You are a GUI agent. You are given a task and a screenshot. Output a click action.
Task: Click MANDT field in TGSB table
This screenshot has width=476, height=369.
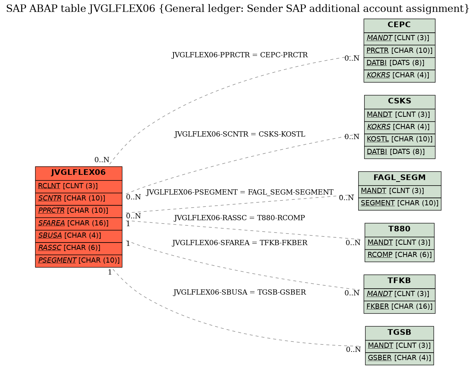tap(399, 346)
